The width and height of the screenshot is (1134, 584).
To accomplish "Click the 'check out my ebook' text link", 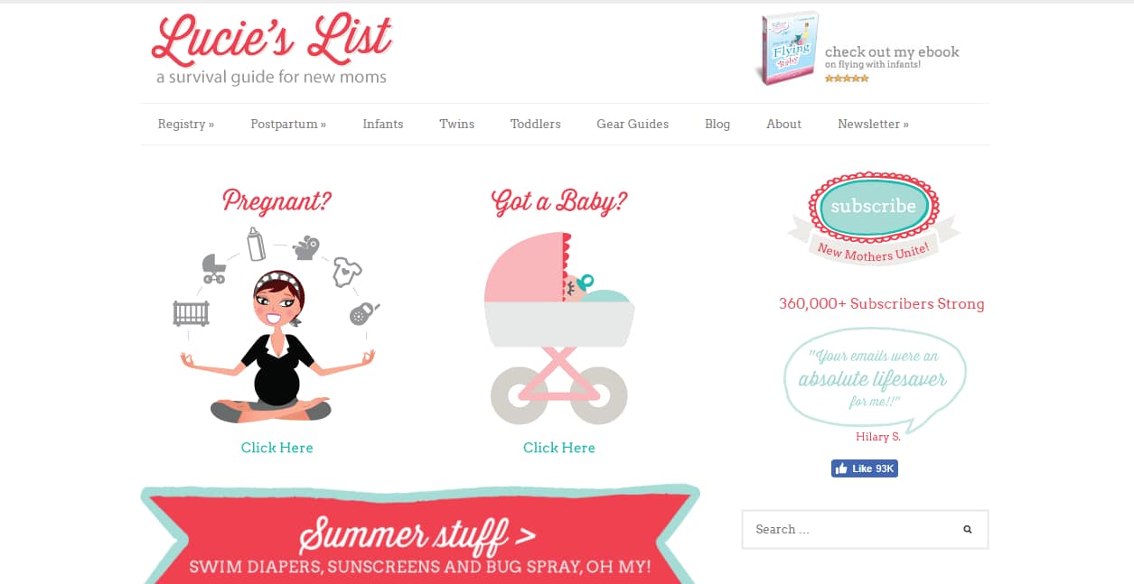I will (x=892, y=52).
